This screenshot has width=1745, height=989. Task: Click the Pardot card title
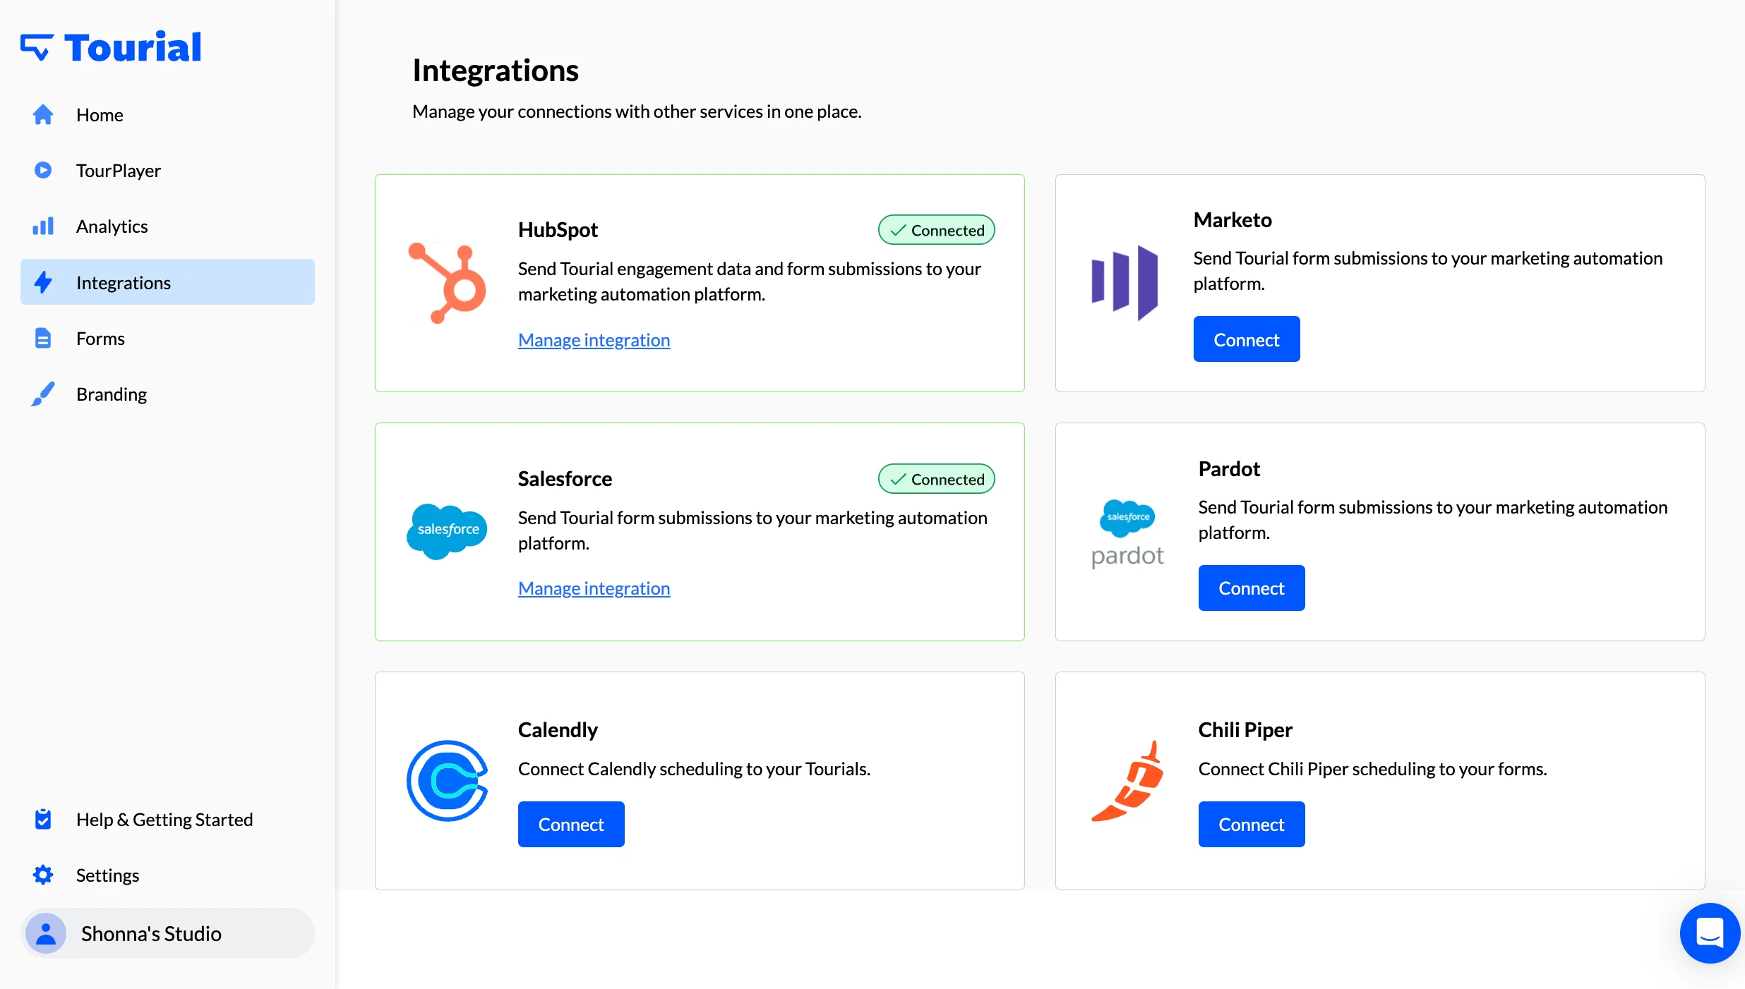[1229, 469]
